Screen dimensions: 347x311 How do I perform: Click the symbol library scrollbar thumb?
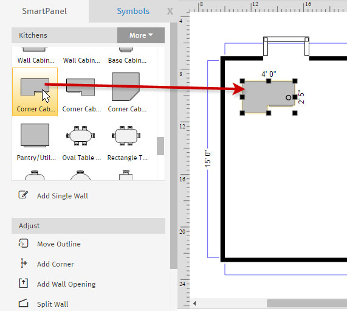(160, 146)
